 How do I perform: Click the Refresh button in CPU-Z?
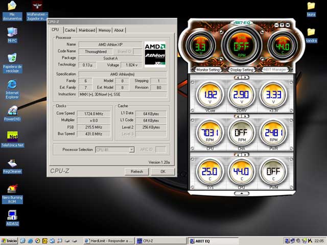[136, 171]
